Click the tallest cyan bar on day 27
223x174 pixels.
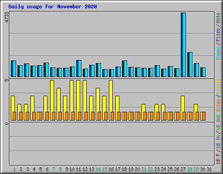[184, 45]
